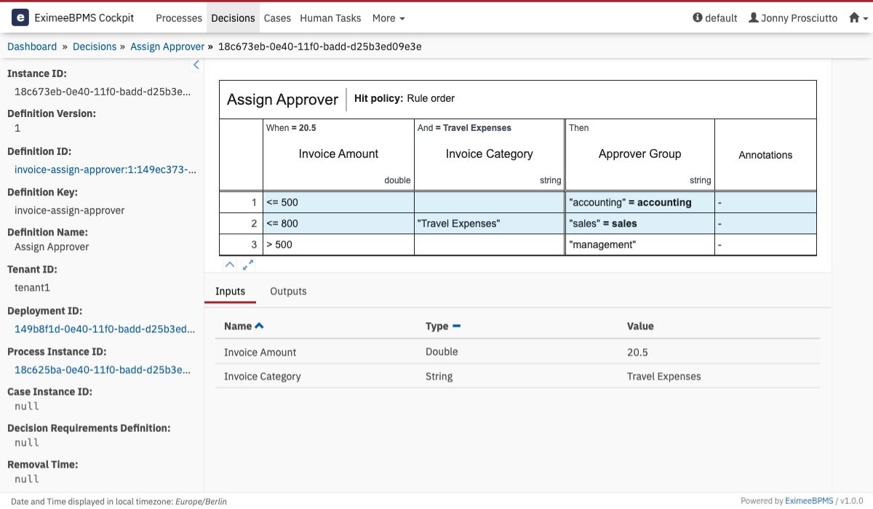Navigate to Dashboard breadcrumb
This screenshot has height=509, width=873.
coord(32,47)
